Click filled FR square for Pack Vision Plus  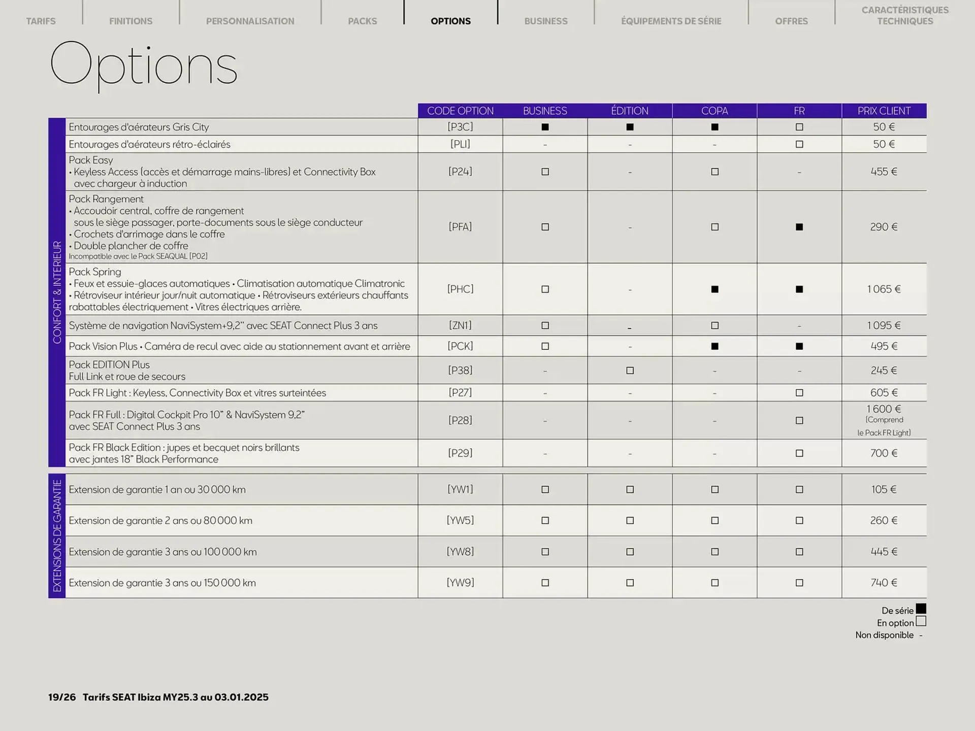(x=799, y=346)
